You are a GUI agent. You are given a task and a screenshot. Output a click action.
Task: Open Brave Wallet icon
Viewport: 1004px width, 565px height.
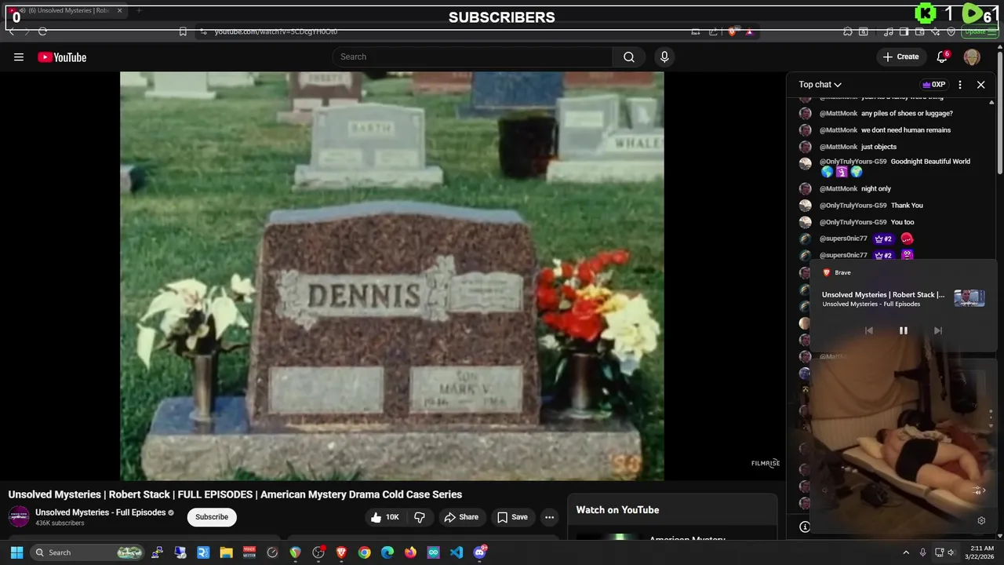click(919, 31)
